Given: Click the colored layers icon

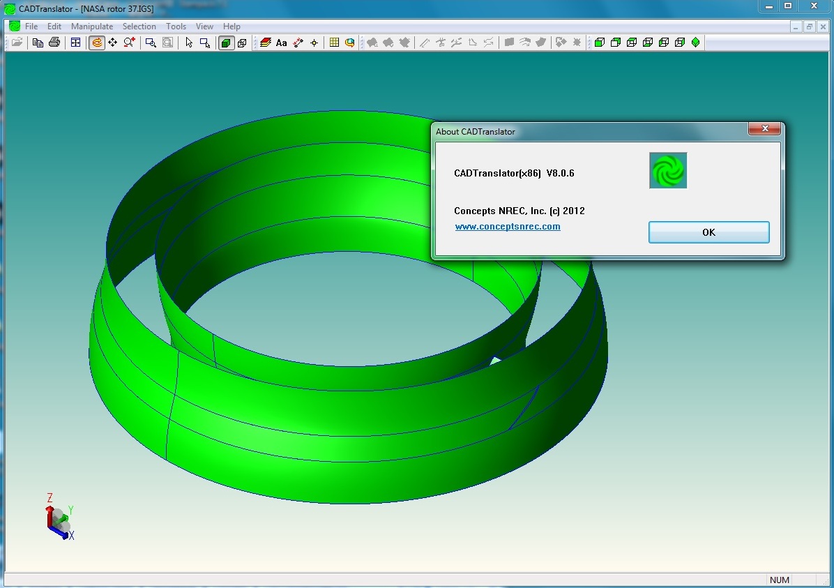Looking at the screenshot, I should [x=266, y=43].
